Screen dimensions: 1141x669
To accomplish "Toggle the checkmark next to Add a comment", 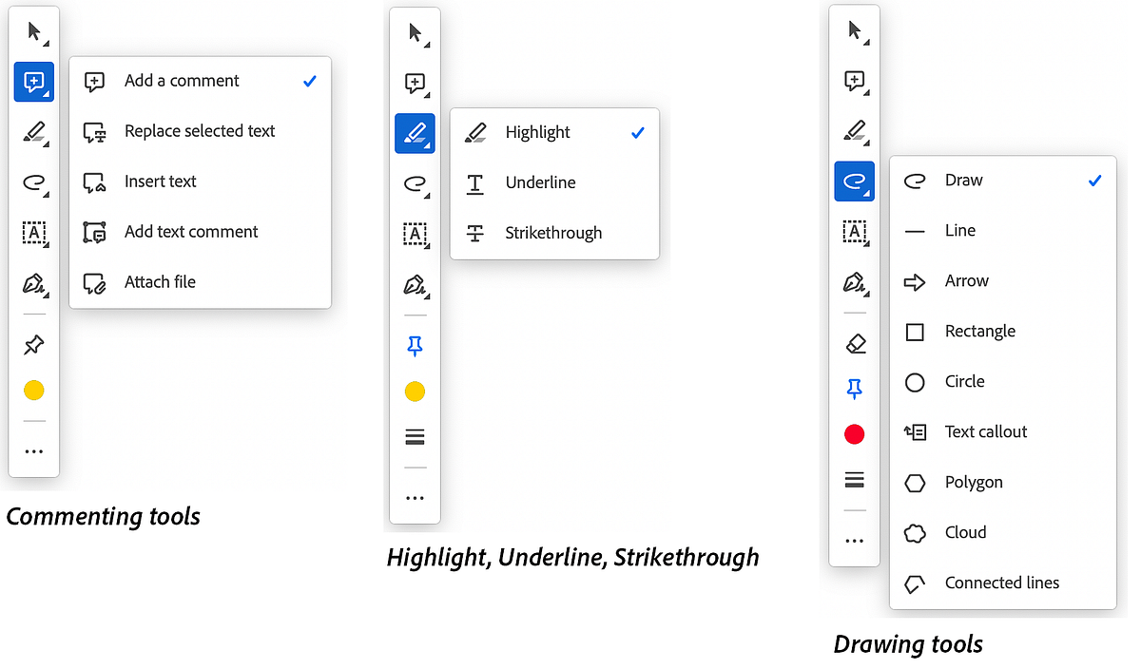I will [309, 81].
